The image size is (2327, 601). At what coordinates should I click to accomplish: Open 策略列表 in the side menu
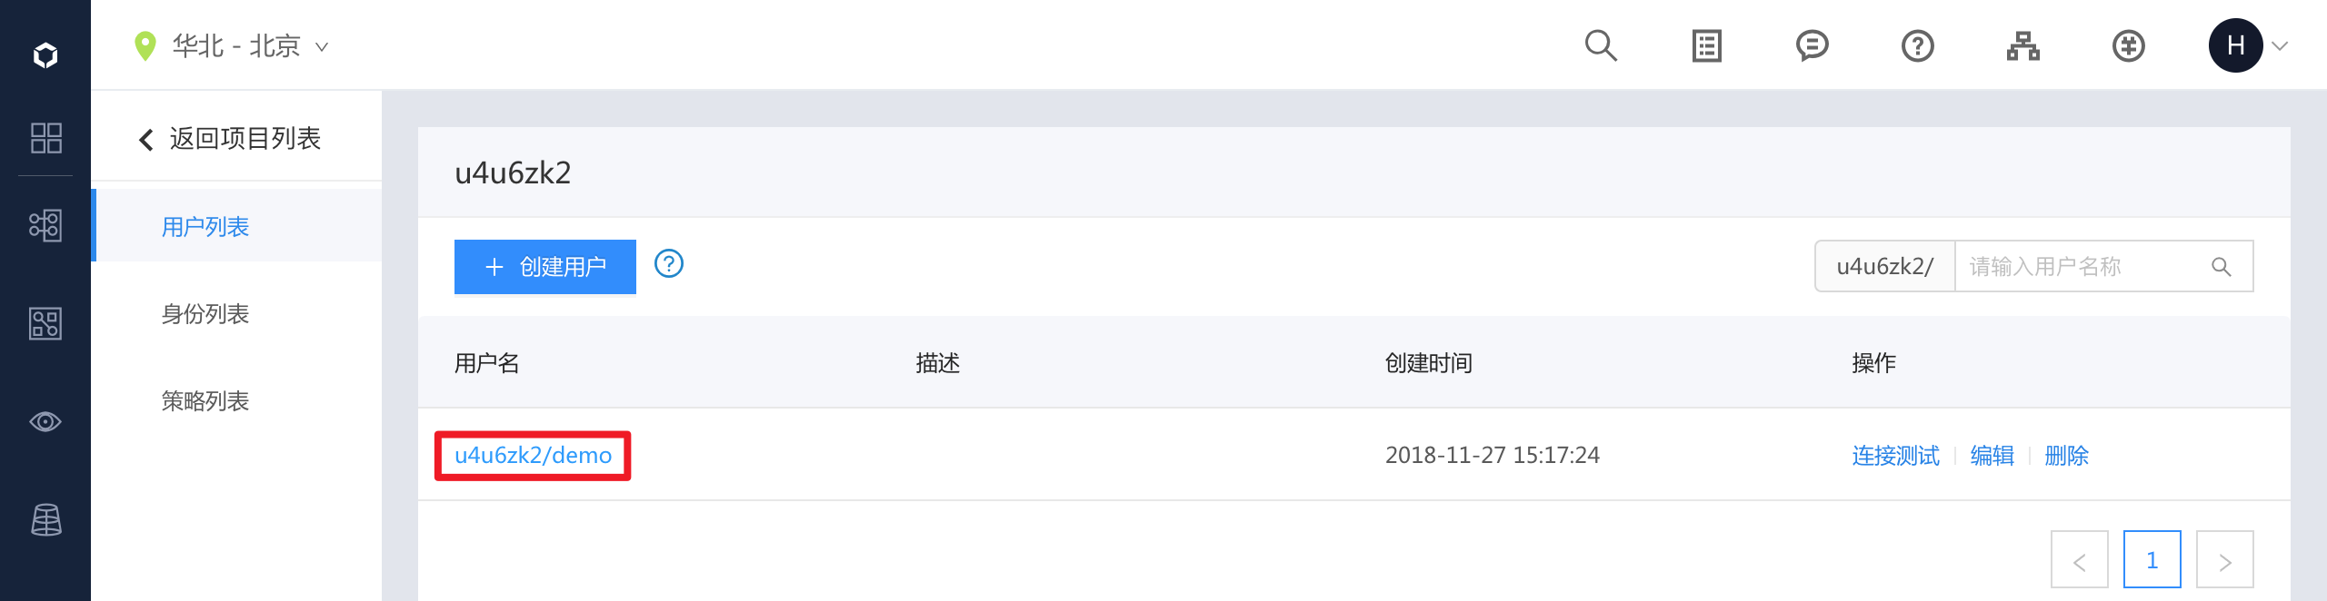(x=205, y=401)
